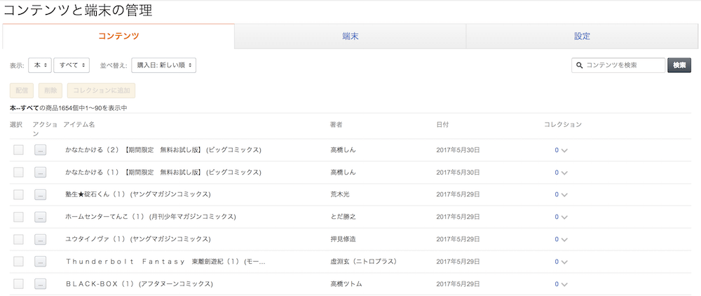Click author 虚淵玄（ニトロプラス）

point(363,262)
